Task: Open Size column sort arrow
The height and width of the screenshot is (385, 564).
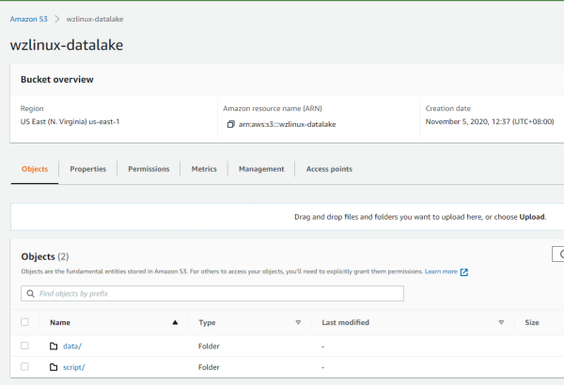Action: click(560, 322)
